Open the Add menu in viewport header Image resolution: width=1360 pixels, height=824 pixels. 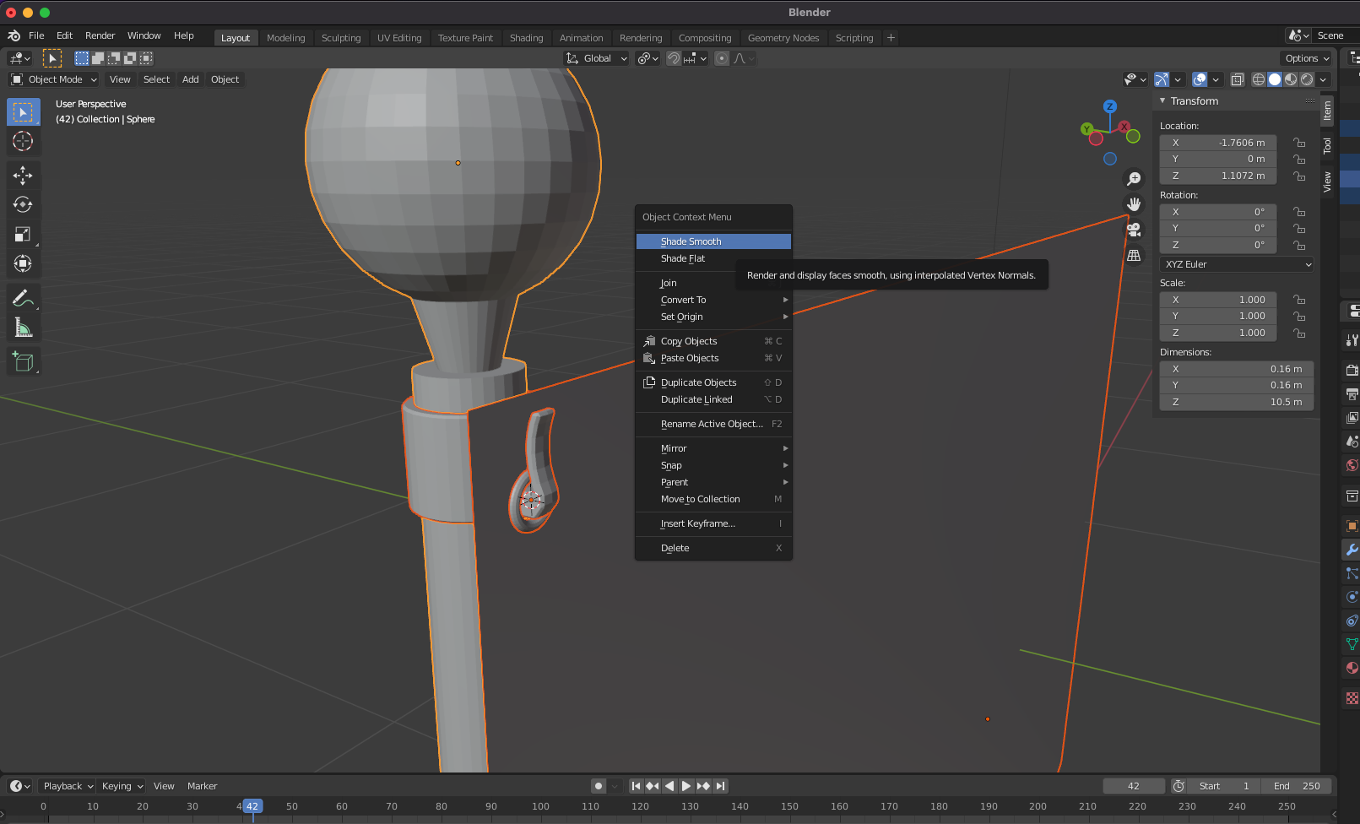click(x=191, y=79)
